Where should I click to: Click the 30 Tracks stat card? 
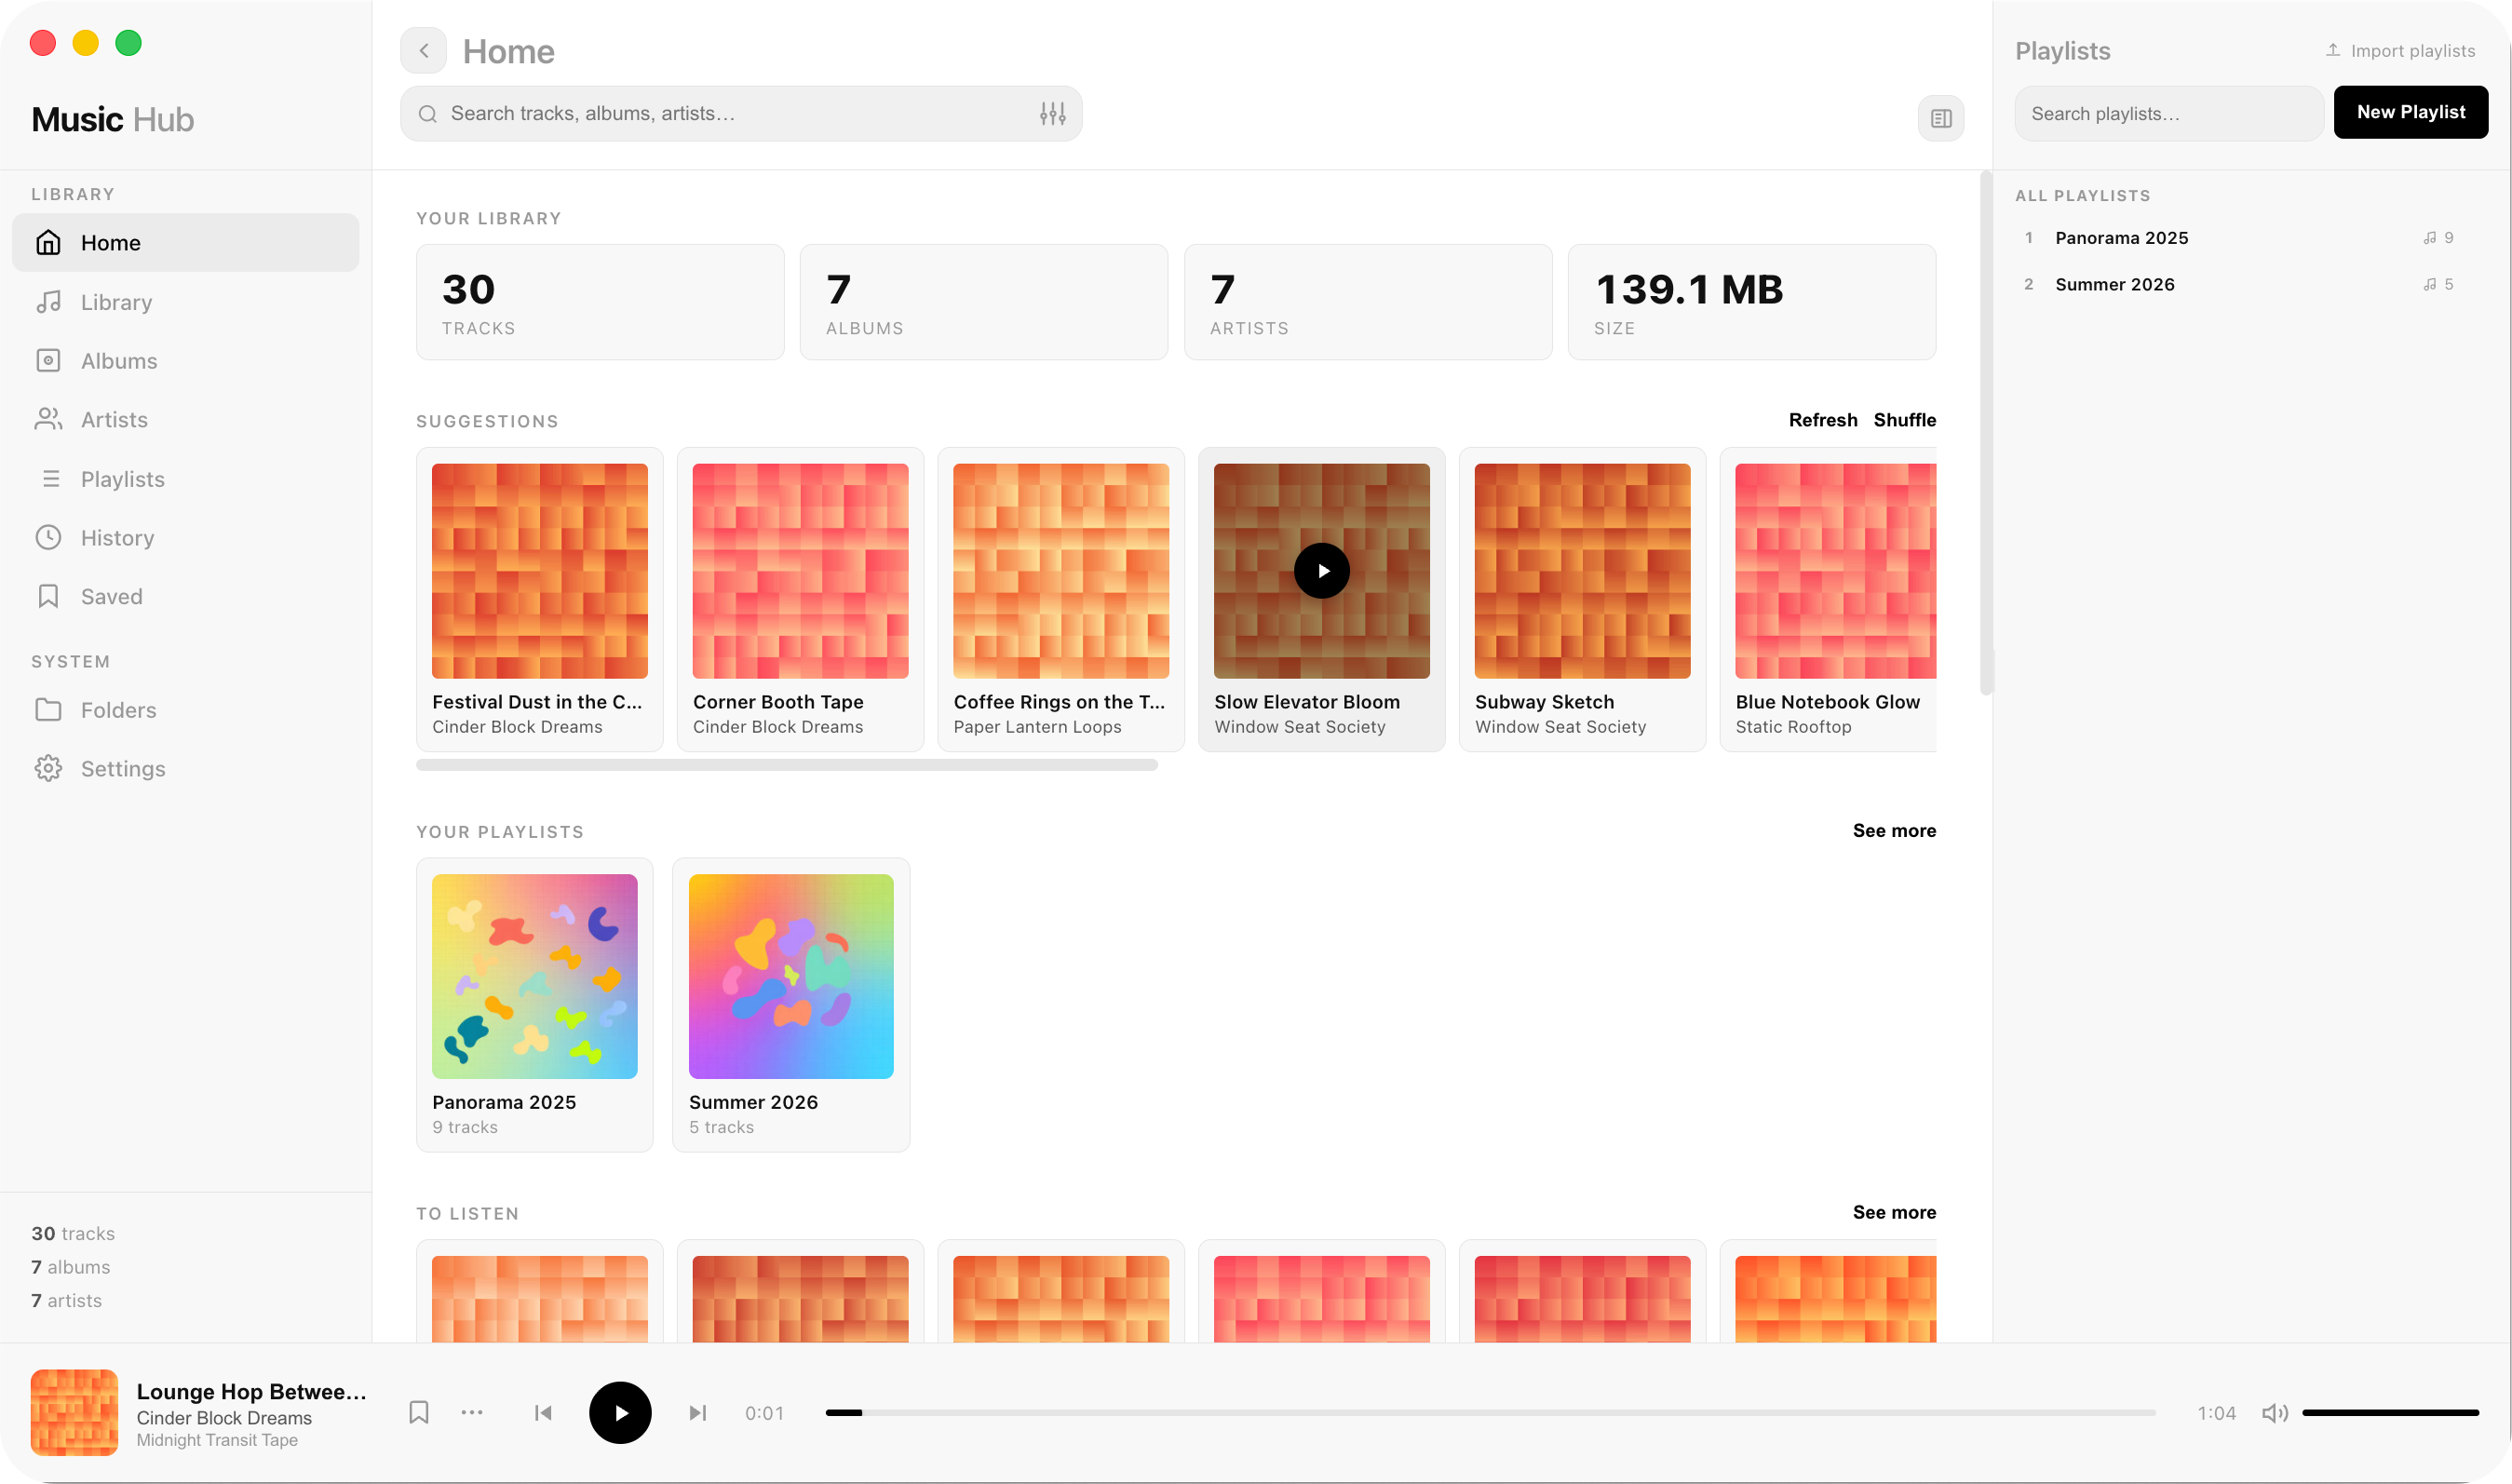coord(600,302)
